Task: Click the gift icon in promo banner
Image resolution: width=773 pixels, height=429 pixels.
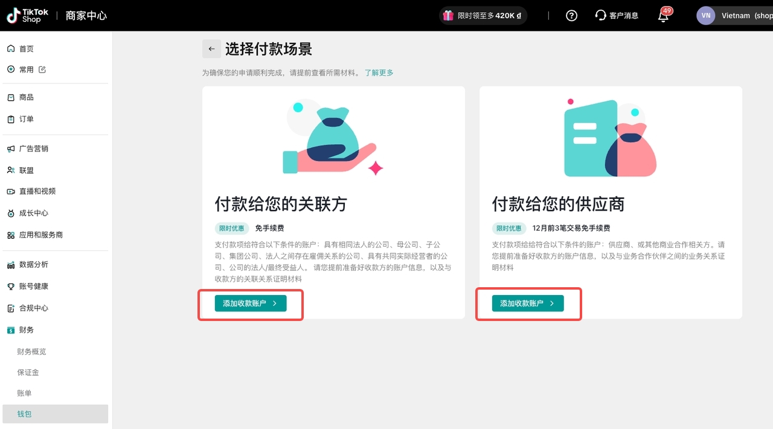Action: click(448, 16)
